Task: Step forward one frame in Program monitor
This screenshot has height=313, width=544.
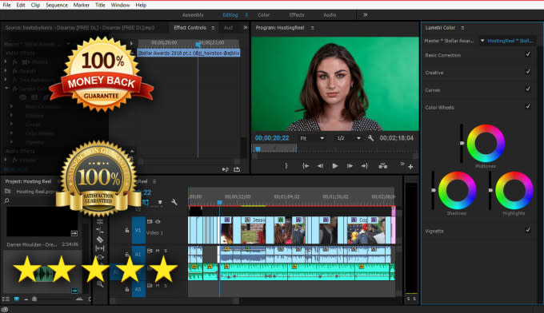Action: [350, 166]
